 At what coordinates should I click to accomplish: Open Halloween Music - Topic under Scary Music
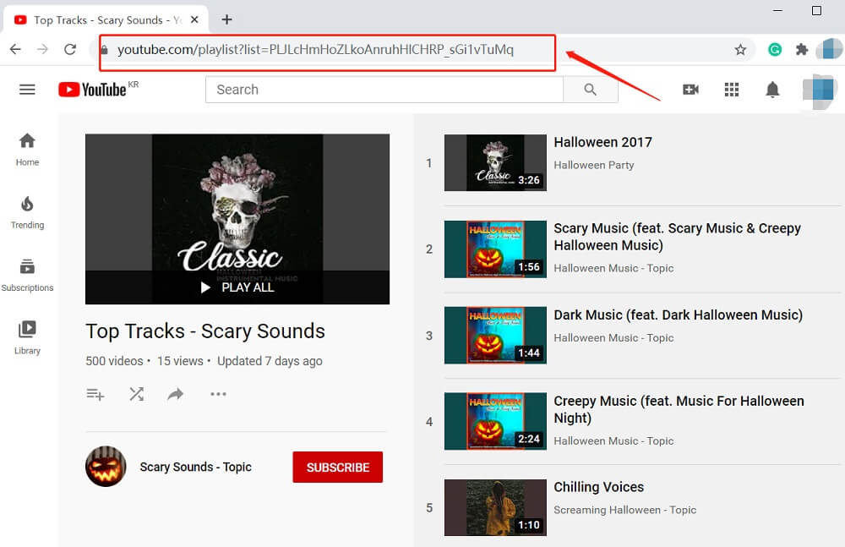pyautogui.click(x=613, y=268)
